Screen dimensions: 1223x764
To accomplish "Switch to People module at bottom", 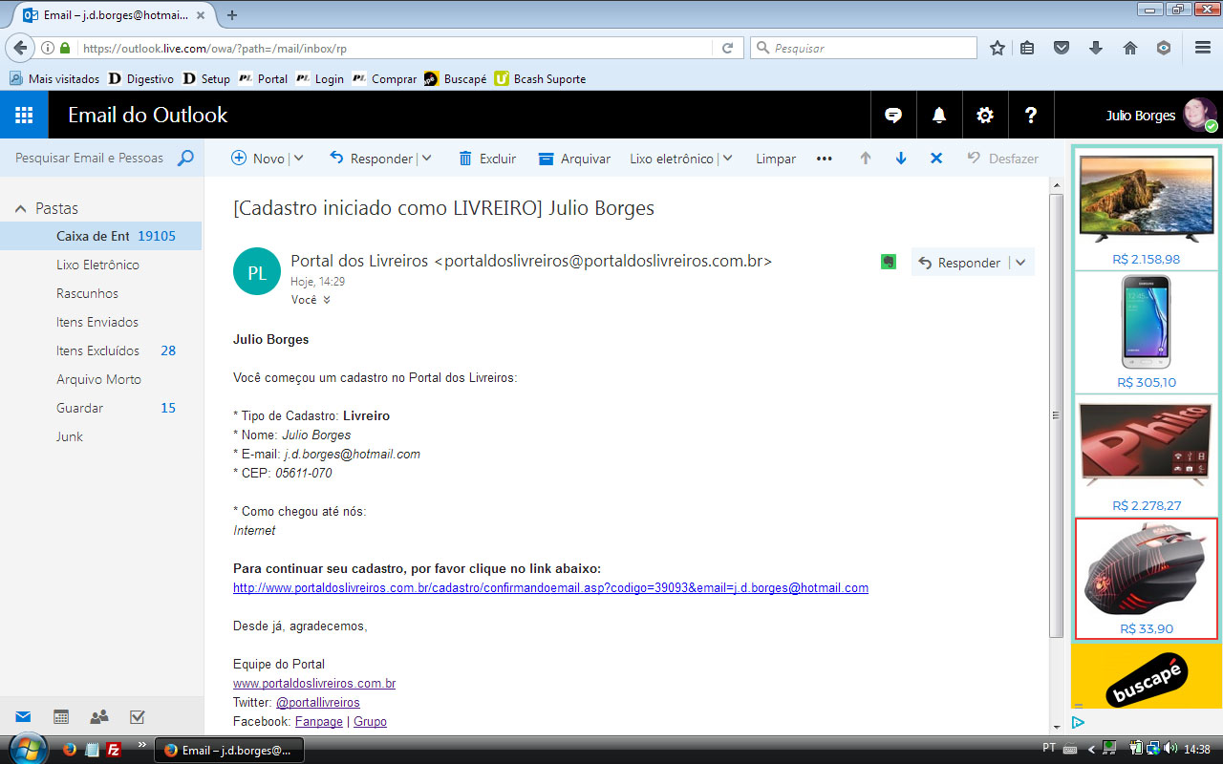I will [x=99, y=717].
